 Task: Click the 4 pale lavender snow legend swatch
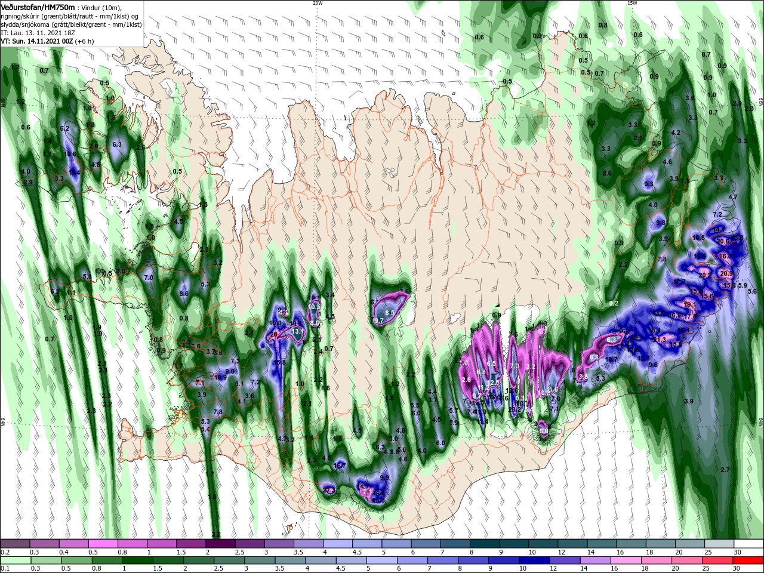[x=337, y=544]
